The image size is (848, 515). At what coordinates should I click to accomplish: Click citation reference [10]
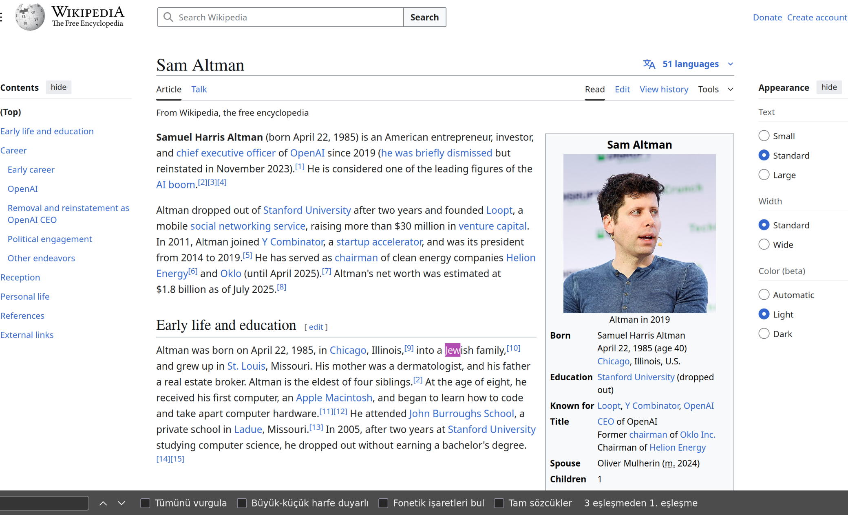click(x=513, y=348)
